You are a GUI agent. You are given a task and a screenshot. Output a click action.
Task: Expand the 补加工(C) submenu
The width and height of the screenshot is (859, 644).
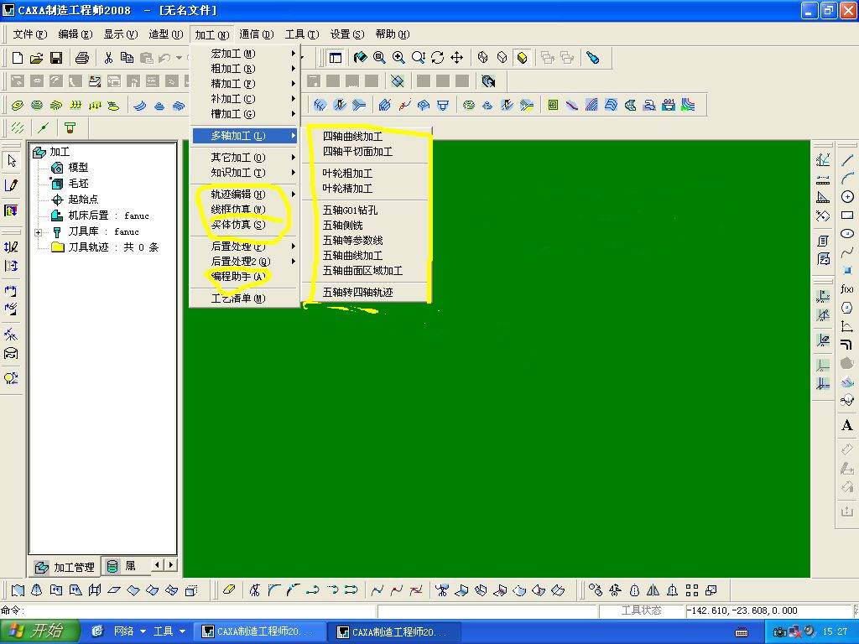244,99
